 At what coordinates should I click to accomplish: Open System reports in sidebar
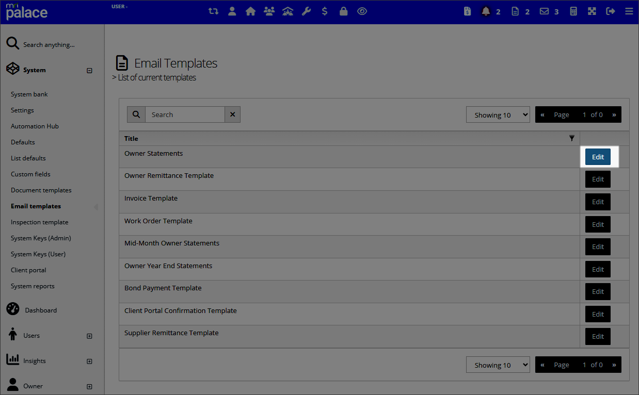[33, 286]
